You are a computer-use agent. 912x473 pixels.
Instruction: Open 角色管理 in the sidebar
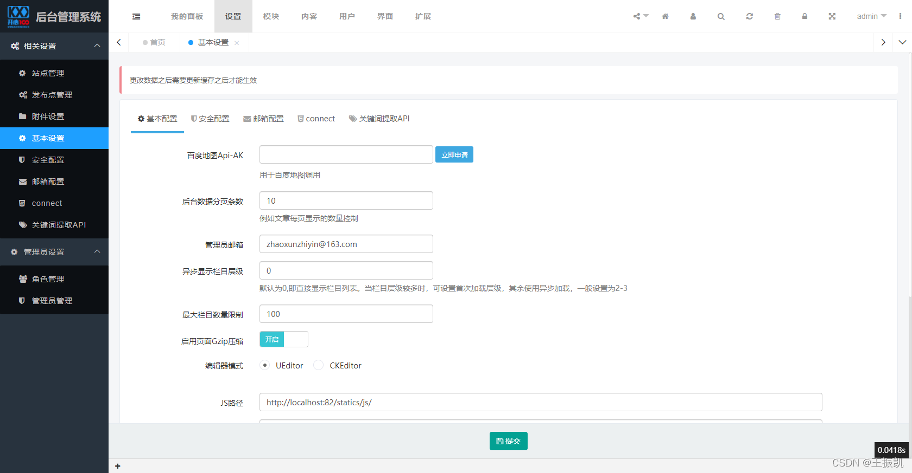[x=54, y=279]
